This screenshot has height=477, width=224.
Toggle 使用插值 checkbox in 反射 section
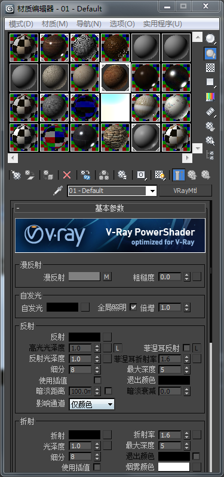click(x=97, y=381)
